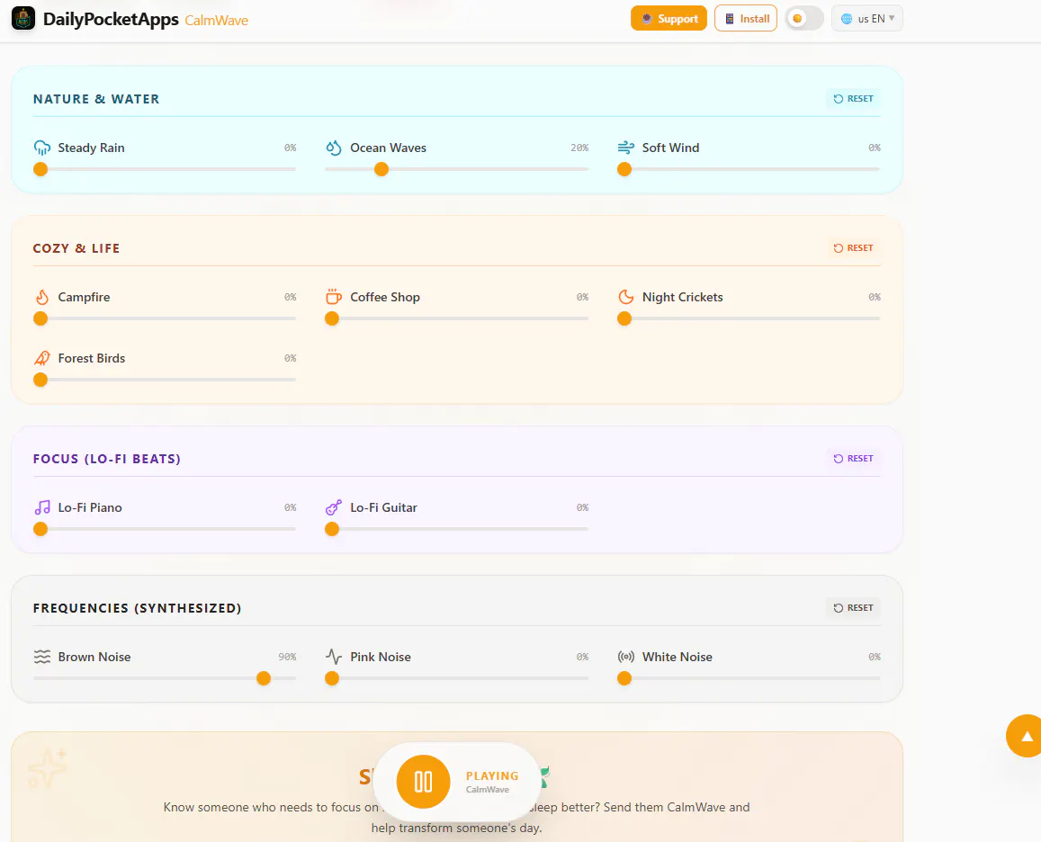Click the Steady Rain volume slider handle

pyautogui.click(x=40, y=169)
